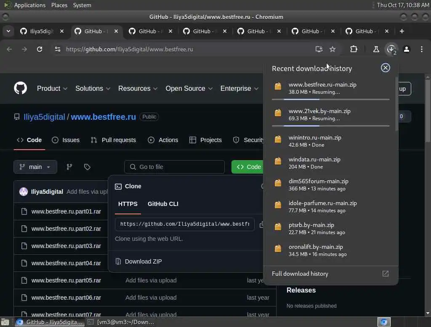Open the tab search dropdown arrow
Screen dimensions: 431x327
coord(8,31)
